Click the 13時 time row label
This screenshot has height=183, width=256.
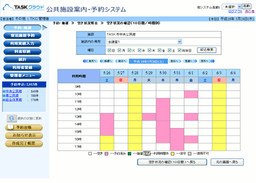coord(78,117)
